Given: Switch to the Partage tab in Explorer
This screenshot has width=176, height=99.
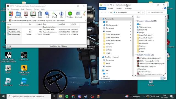Looking at the screenshot, I should [x=119, y=8].
